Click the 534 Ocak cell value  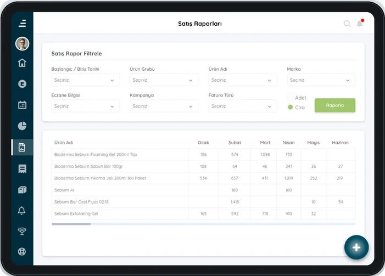click(203, 178)
